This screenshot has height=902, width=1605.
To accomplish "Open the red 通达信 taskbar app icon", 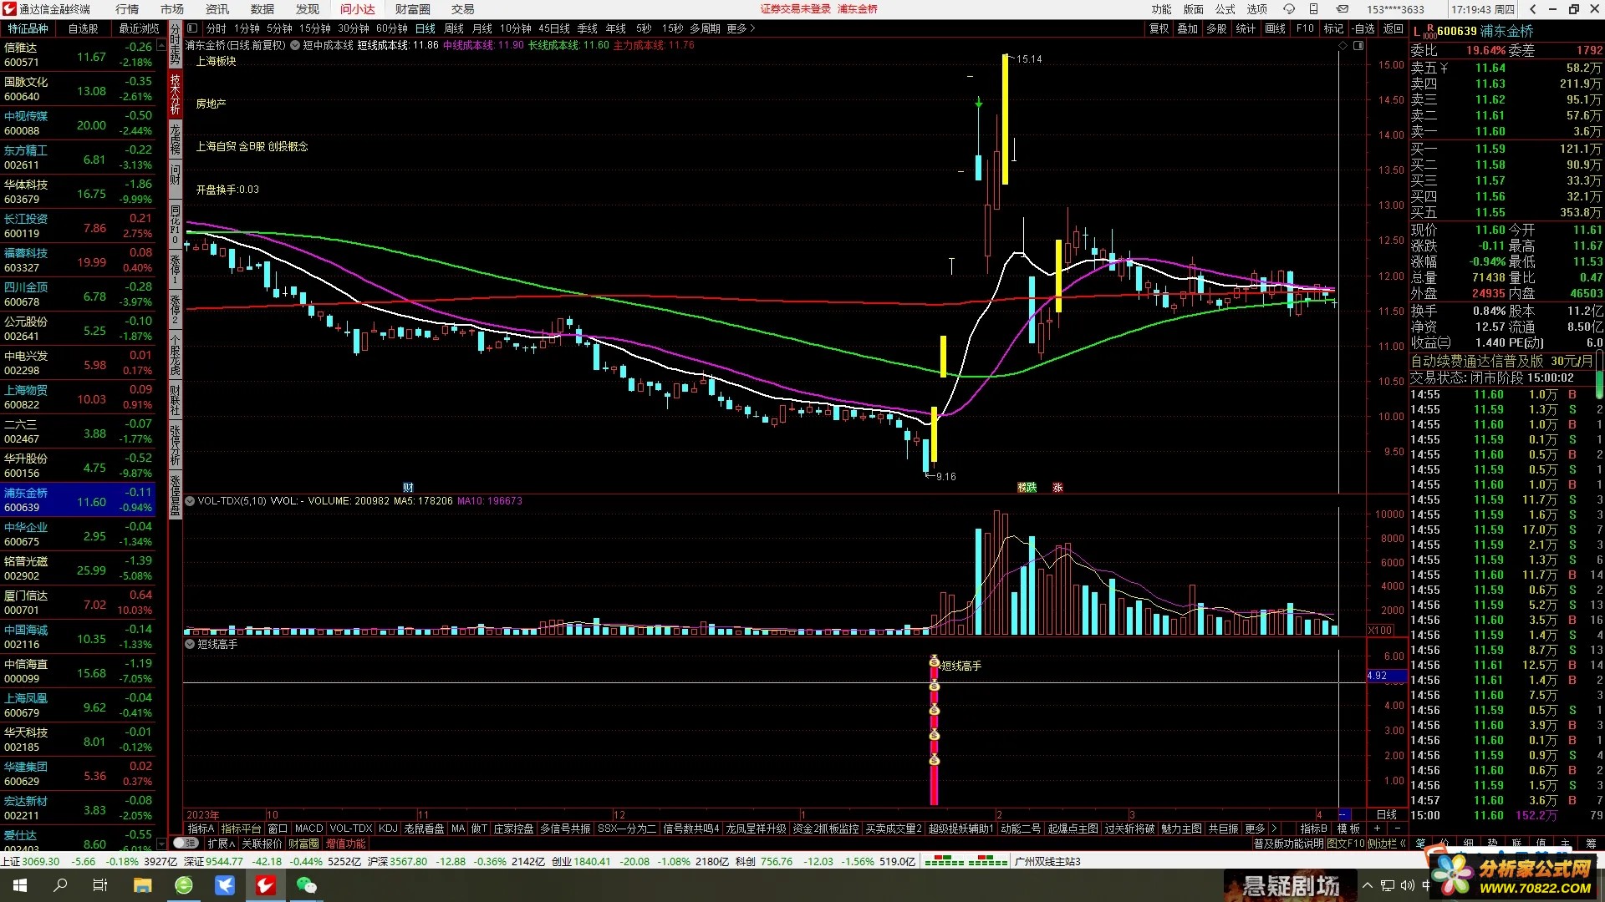I will [x=266, y=885].
